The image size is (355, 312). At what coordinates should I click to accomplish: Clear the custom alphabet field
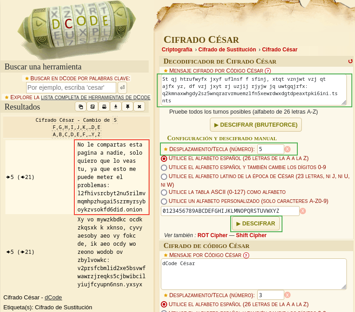[x=303, y=211]
